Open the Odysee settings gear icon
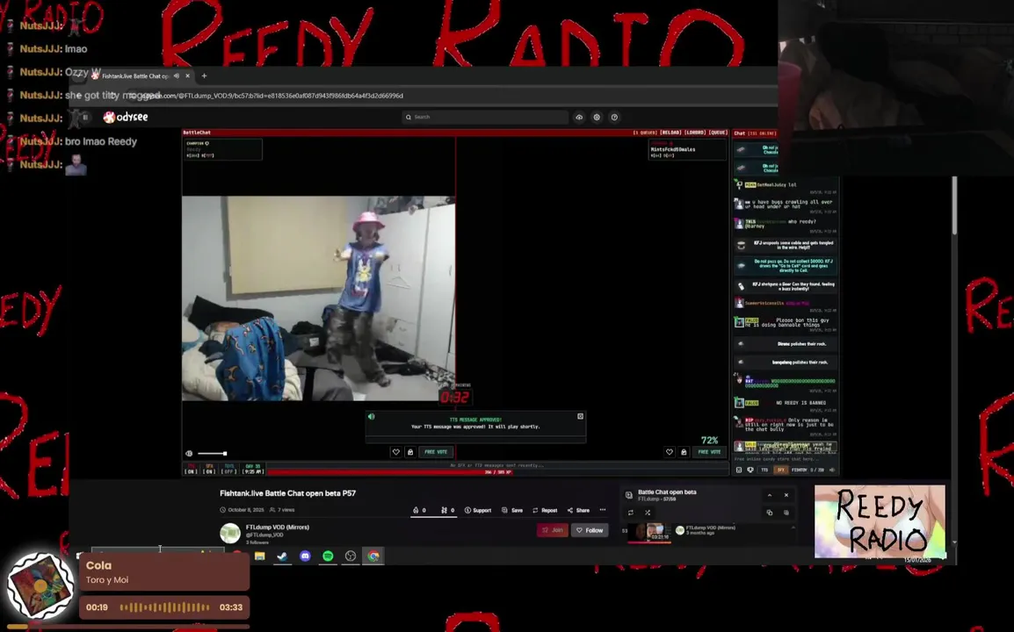 point(597,117)
